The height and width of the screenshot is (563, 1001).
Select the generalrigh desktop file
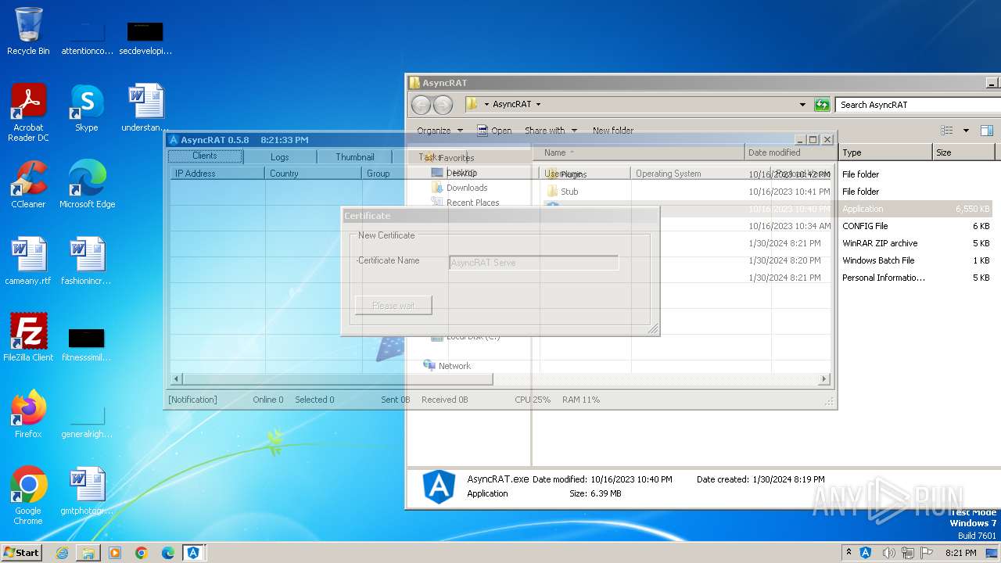(x=87, y=422)
